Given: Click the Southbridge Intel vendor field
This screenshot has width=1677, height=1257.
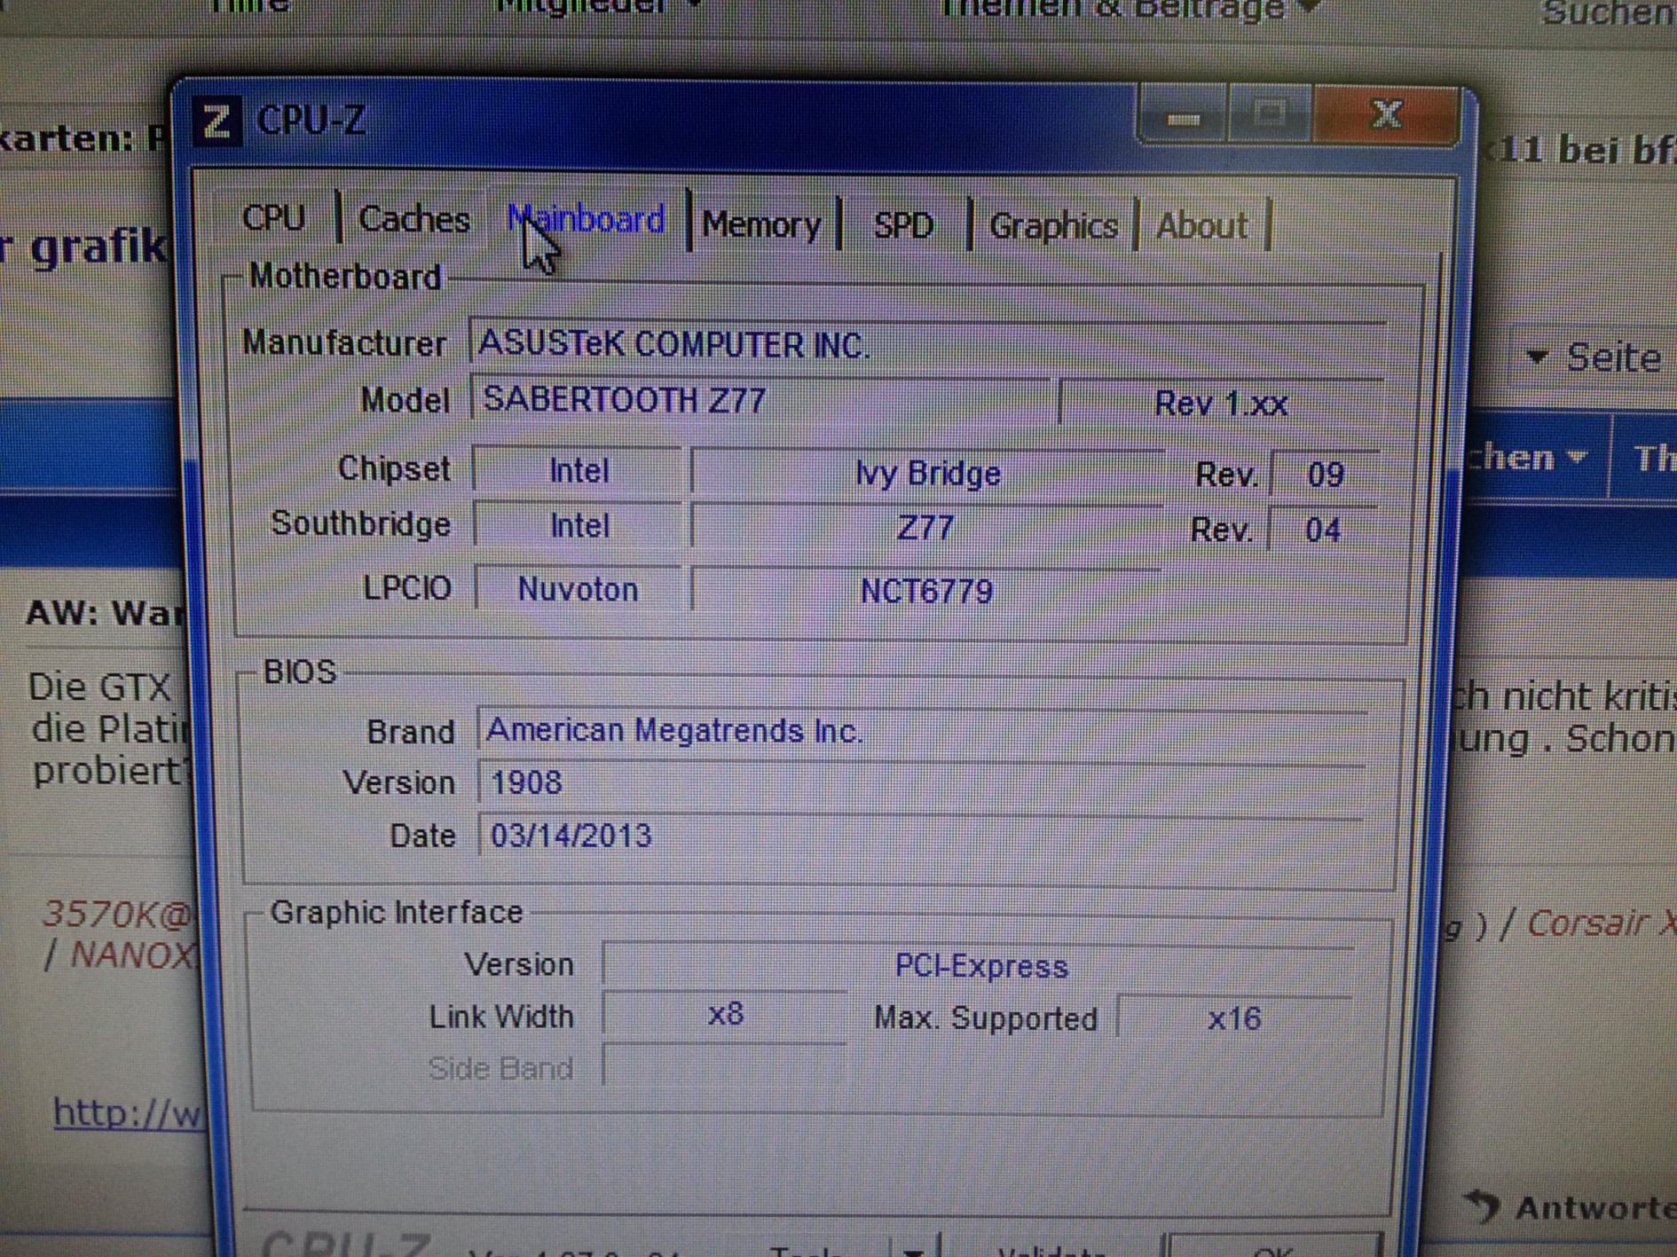Looking at the screenshot, I should 579,526.
